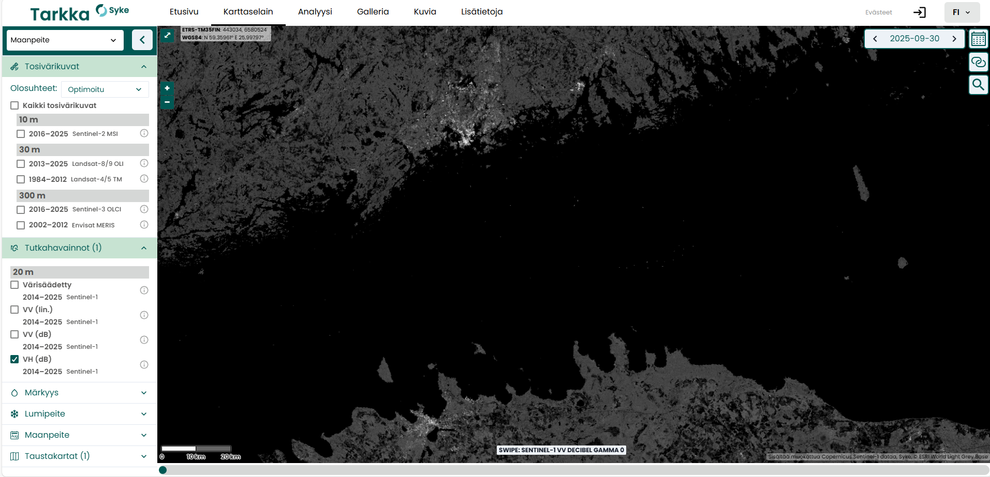Click the swipe slider handle below map

[163, 470]
